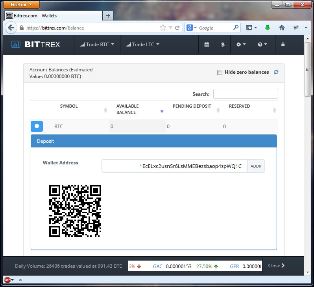Click the vertical scrollbar thumb
Image resolution: width=314 pixels, height=287 pixels.
click(307, 69)
